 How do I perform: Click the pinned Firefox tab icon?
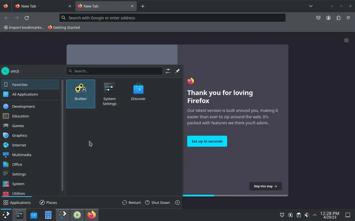point(6,6)
